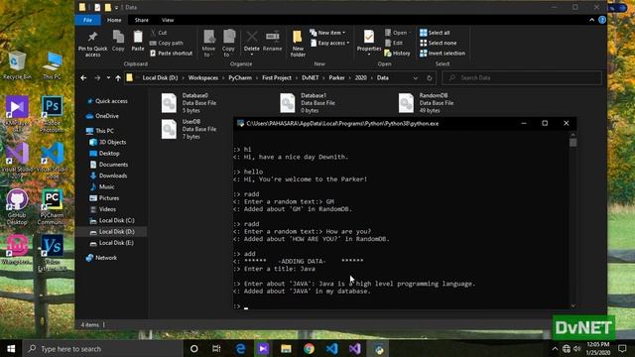635x357 pixels.
Task: Go up one folder level arrow
Action: 118,77
